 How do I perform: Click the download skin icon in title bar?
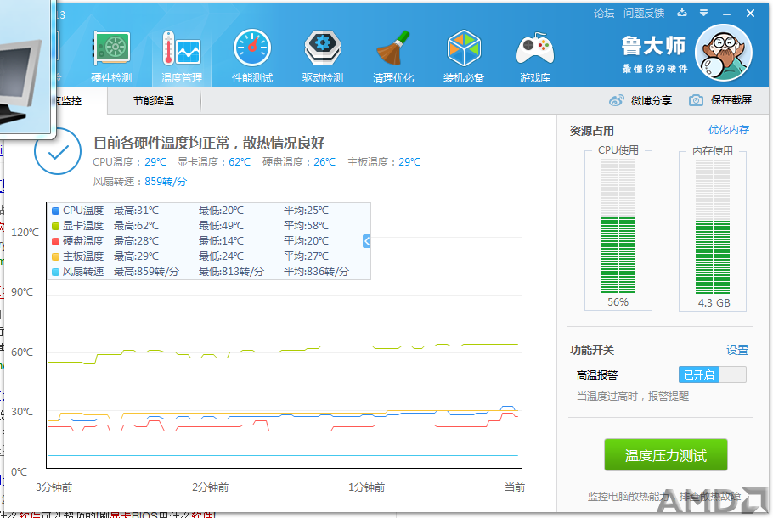[x=682, y=13]
